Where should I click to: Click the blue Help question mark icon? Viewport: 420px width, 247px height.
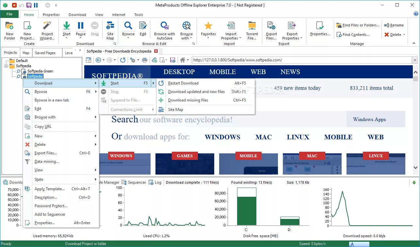(416, 14)
